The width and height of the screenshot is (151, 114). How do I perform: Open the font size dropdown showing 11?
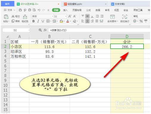tap(66, 16)
